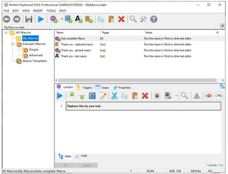Close the MyMacros.4pk file tab panel
This screenshot has height=174, width=228.
point(222,26)
